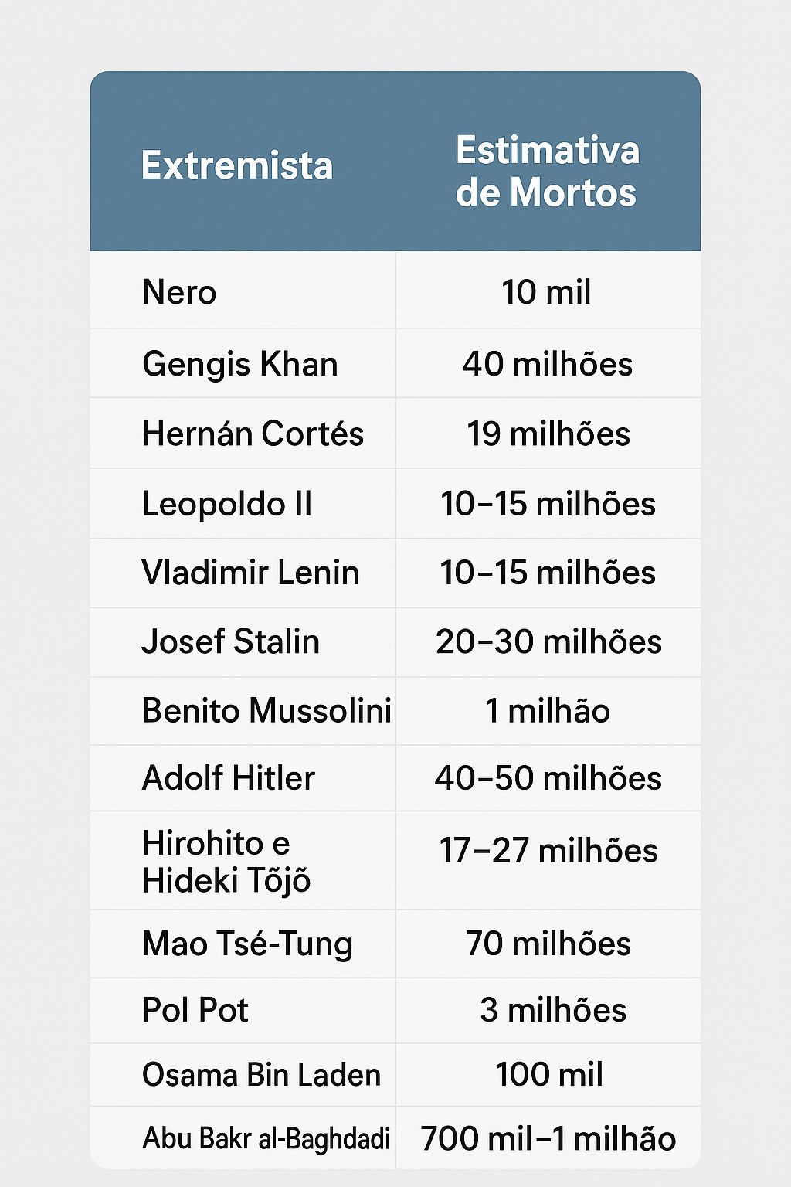Select the Benito Mussolini name cell

(266, 711)
